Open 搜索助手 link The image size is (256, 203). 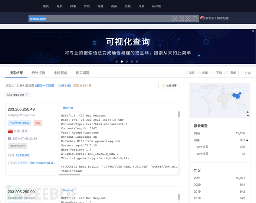[208, 18]
